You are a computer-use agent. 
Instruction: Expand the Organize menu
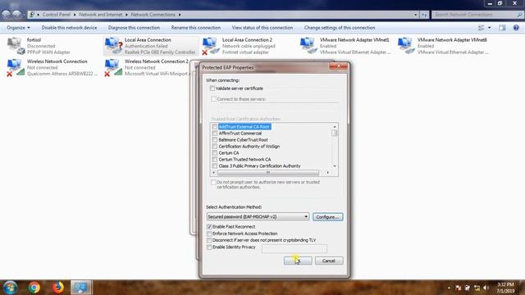(x=18, y=28)
